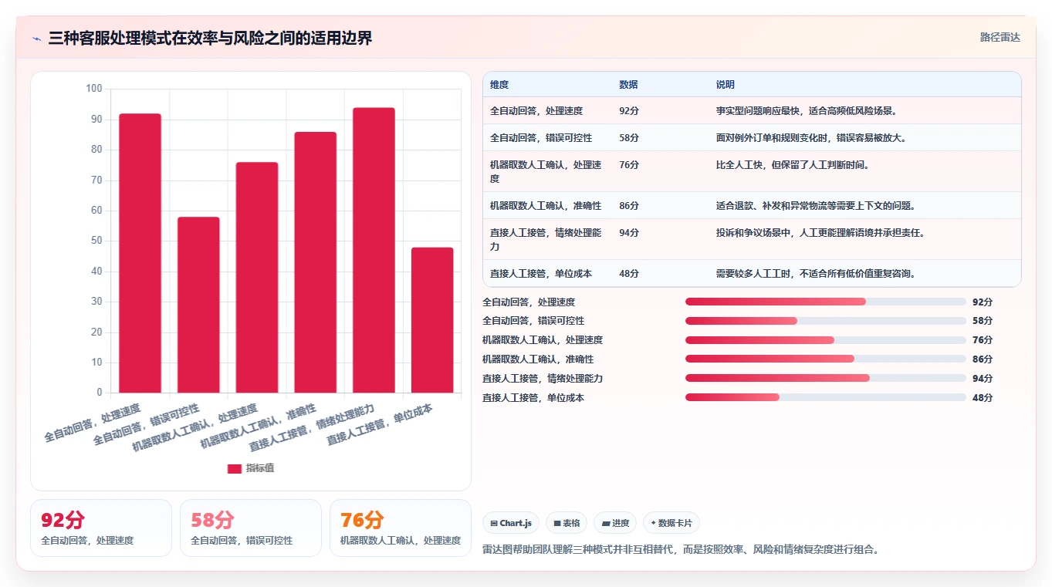Image resolution: width=1052 pixels, height=587 pixels.
Task: Click the 数据 table column header
Action: click(628, 85)
